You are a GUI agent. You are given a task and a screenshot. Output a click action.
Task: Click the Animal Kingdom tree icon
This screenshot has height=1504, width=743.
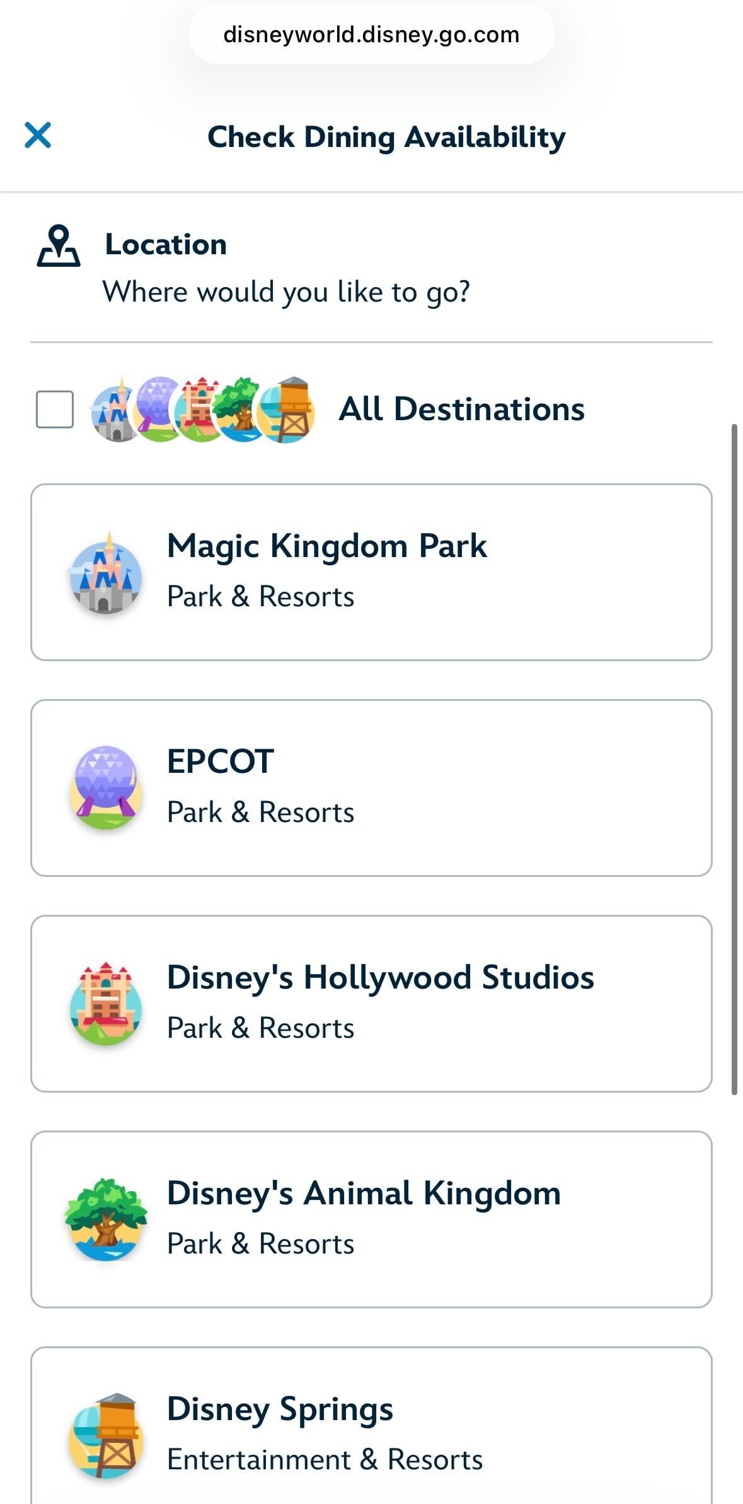coord(106,1219)
